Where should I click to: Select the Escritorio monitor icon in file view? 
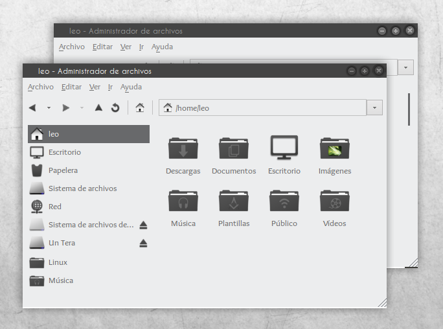pos(284,148)
